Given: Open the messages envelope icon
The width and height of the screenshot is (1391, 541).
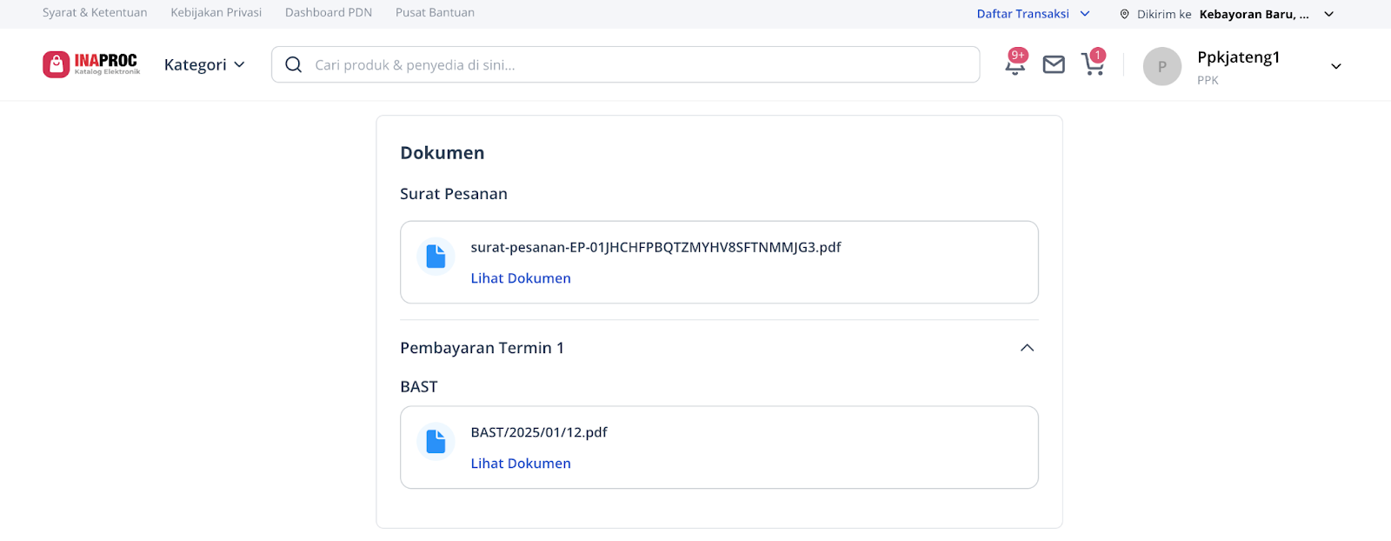Looking at the screenshot, I should (1054, 64).
